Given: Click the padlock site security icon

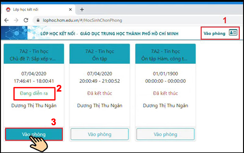Looking at the screenshot, I should tap(38, 20).
